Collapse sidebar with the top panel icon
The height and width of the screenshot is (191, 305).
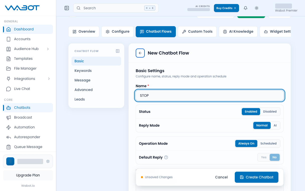click(x=67, y=8)
